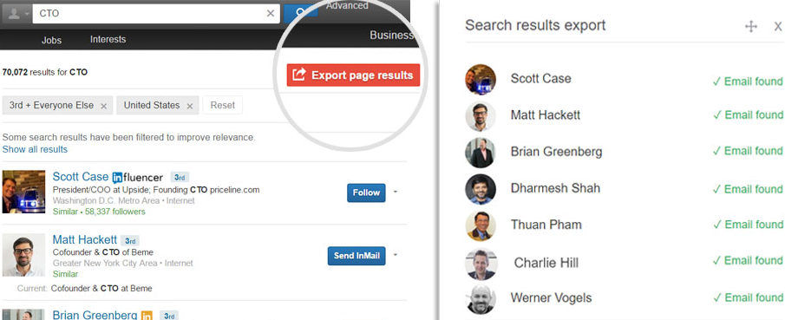Clear the CTO search field text
The height and width of the screenshot is (320, 785).
point(271,14)
